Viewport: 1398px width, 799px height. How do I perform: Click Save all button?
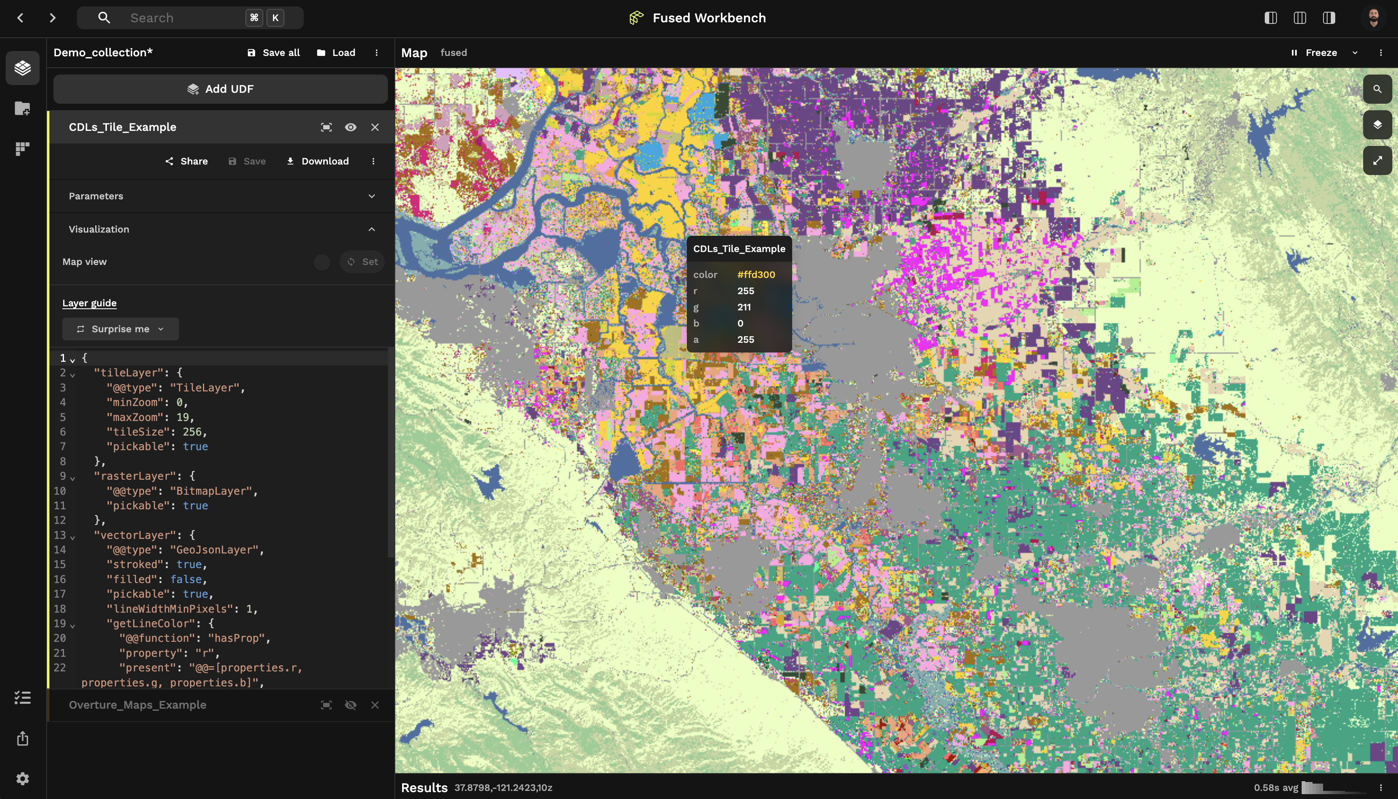(x=274, y=53)
